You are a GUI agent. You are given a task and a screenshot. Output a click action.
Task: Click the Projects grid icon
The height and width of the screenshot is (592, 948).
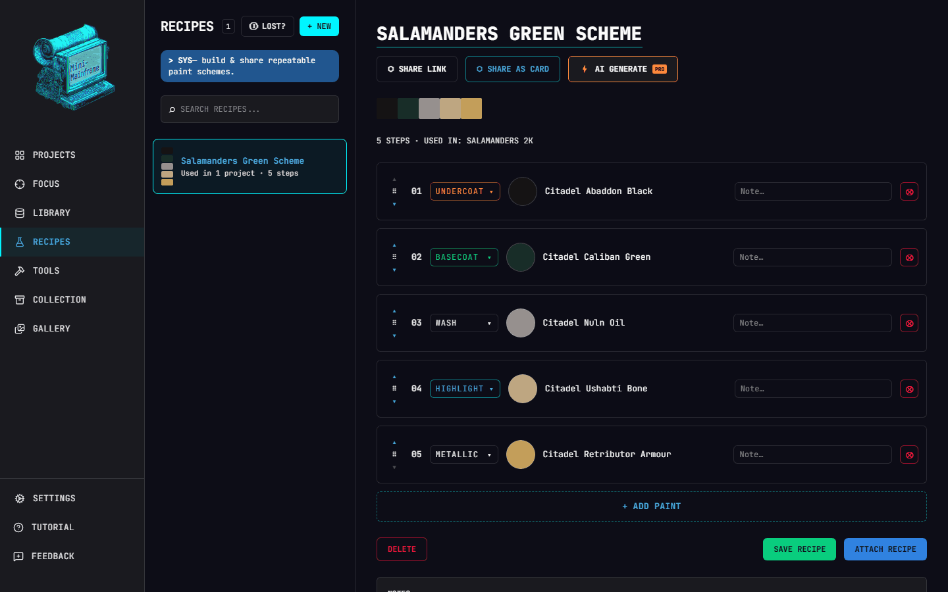click(20, 155)
